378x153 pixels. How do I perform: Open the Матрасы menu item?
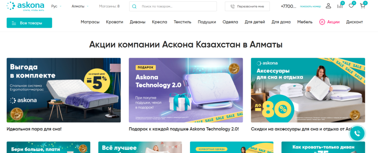click(90, 22)
